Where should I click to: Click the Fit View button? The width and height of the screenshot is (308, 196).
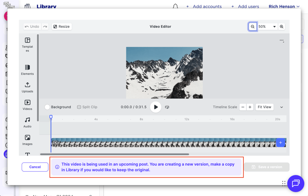click(264, 107)
